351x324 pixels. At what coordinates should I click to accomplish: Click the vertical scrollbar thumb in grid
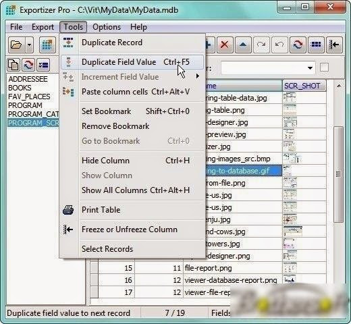coord(338,174)
